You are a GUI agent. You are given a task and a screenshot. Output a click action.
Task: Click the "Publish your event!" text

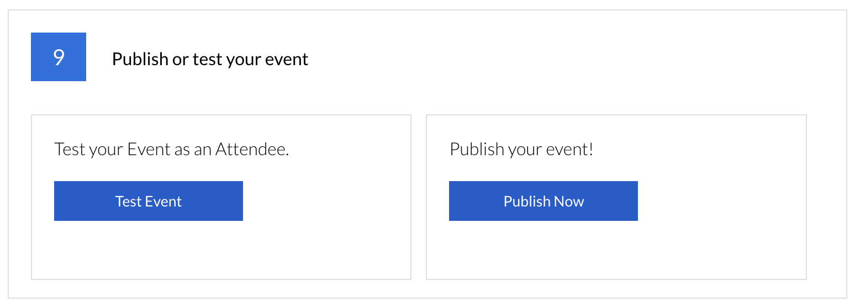521,149
